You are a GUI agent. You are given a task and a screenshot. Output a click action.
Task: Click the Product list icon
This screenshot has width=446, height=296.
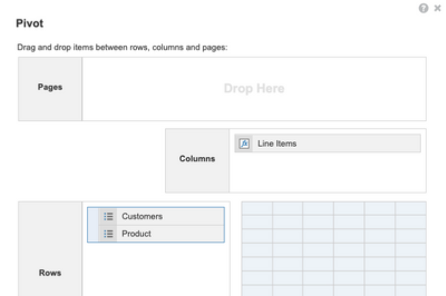(x=109, y=234)
